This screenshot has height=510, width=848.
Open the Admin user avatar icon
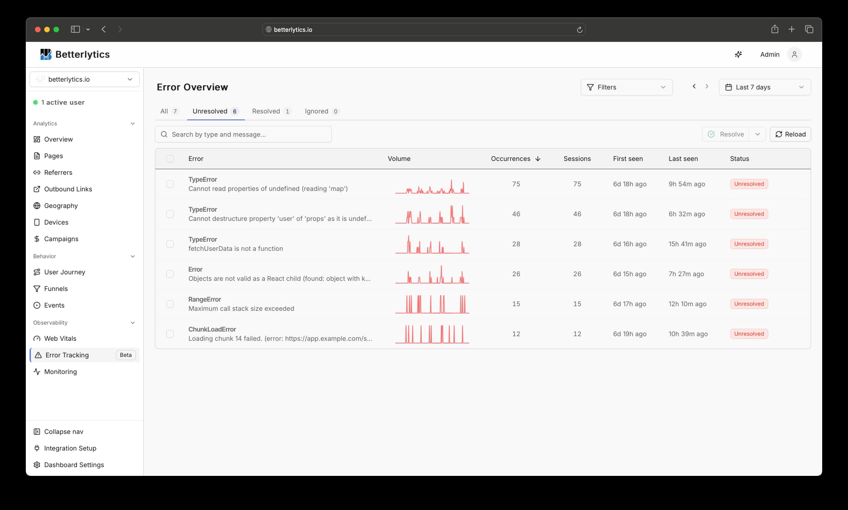coord(794,54)
